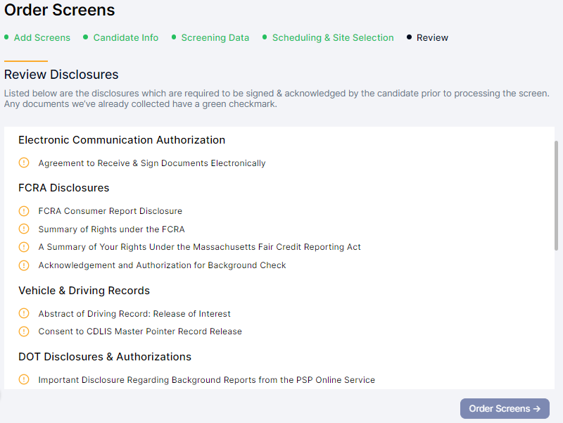Click warning icon beside PSP Online Service disclosure
The height and width of the screenshot is (423, 563).
click(x=24, y=379)
